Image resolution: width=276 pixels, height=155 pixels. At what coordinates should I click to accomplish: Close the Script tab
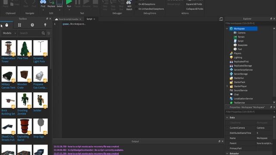94,19
